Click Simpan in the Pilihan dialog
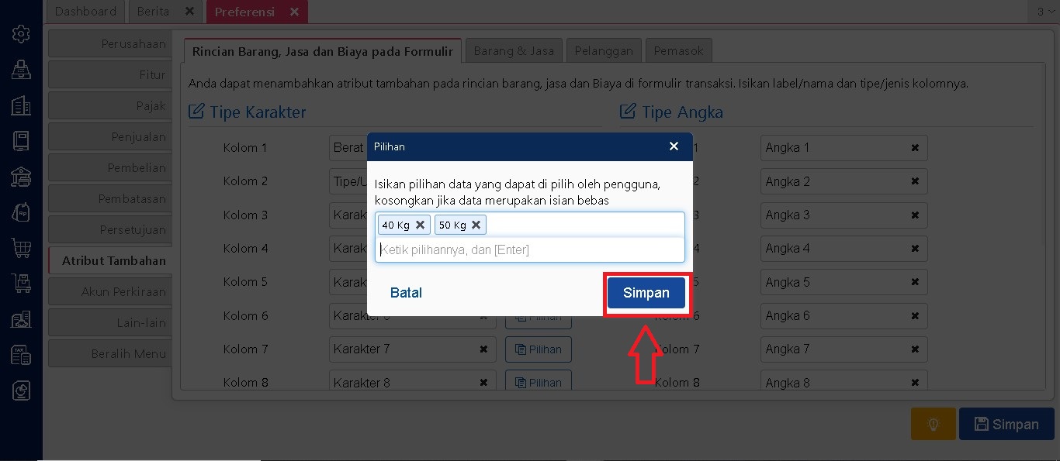This screenshot has height=461, width=1060. click(646, 293)
